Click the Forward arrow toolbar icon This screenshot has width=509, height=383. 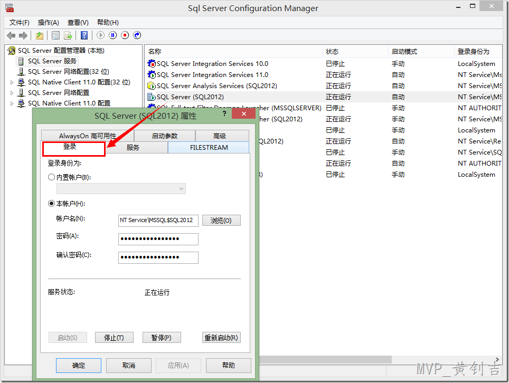[23, 35]
